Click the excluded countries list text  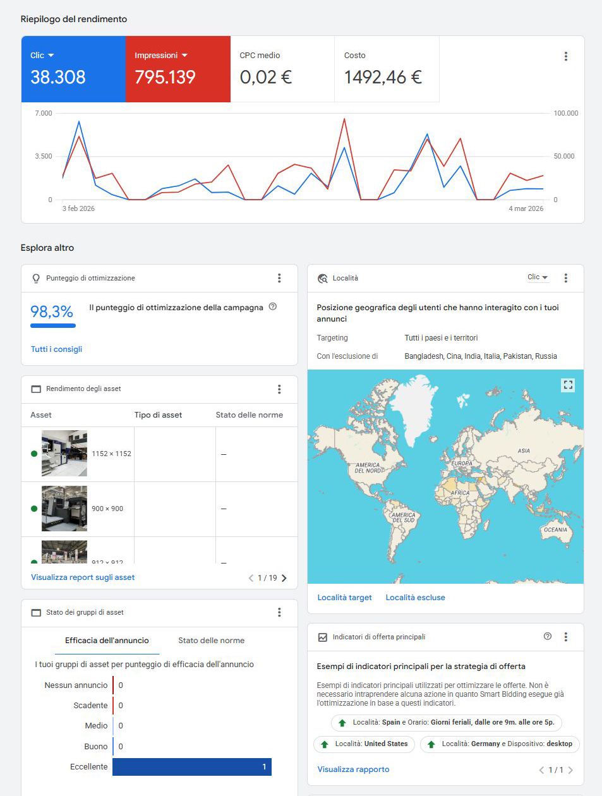(x=481, y=356)
